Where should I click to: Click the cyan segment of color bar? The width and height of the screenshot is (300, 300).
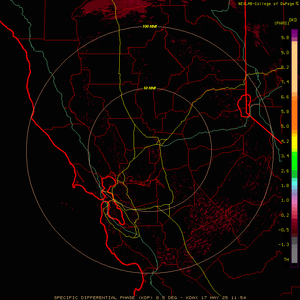pos(294,183)
